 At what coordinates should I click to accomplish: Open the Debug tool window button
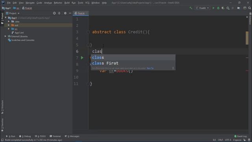[x=25, y=136]
